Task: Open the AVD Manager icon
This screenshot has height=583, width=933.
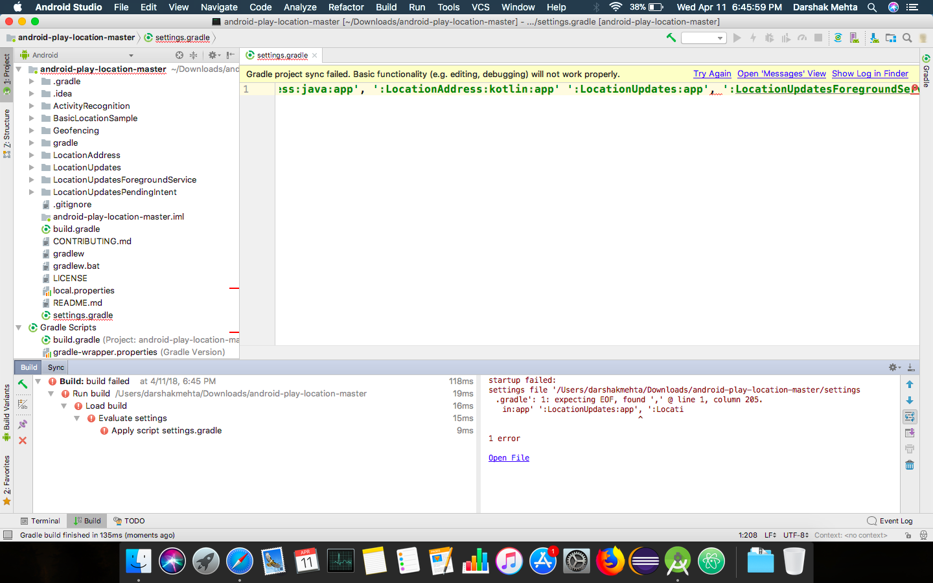Action: tap(855, 37)
